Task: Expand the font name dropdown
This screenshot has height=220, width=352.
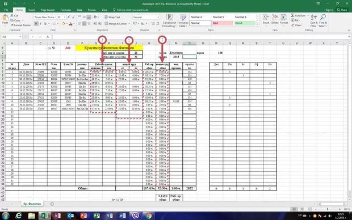Action: click(55, 17)
